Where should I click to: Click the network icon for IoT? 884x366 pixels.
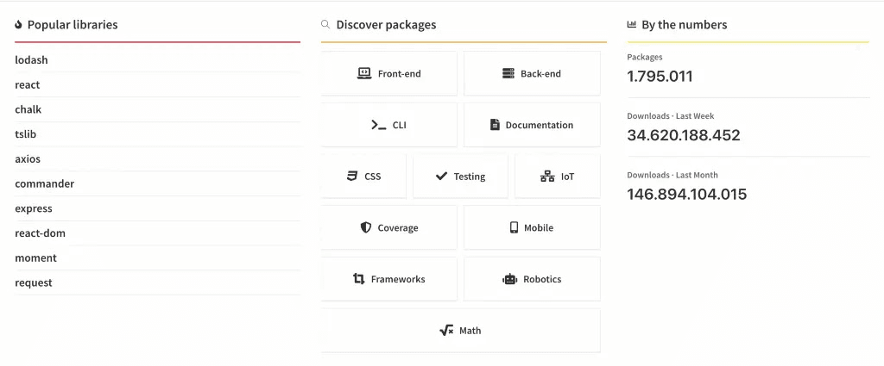(x=547, y=177)
